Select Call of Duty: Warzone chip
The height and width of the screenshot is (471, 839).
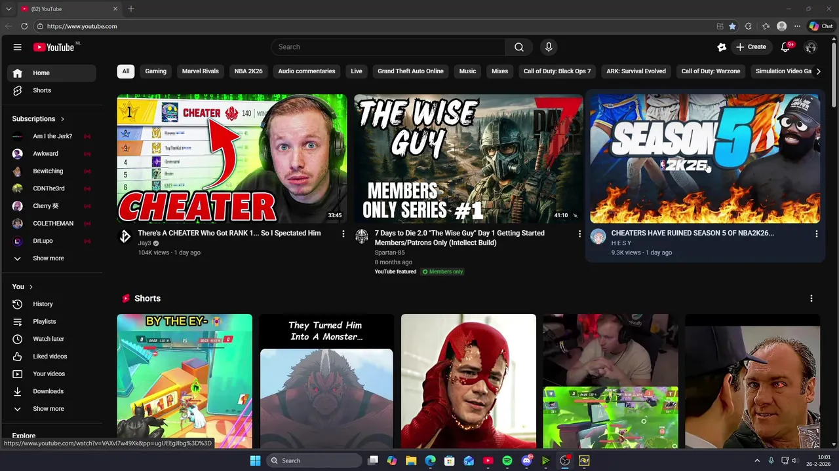(x=711, y=71)
